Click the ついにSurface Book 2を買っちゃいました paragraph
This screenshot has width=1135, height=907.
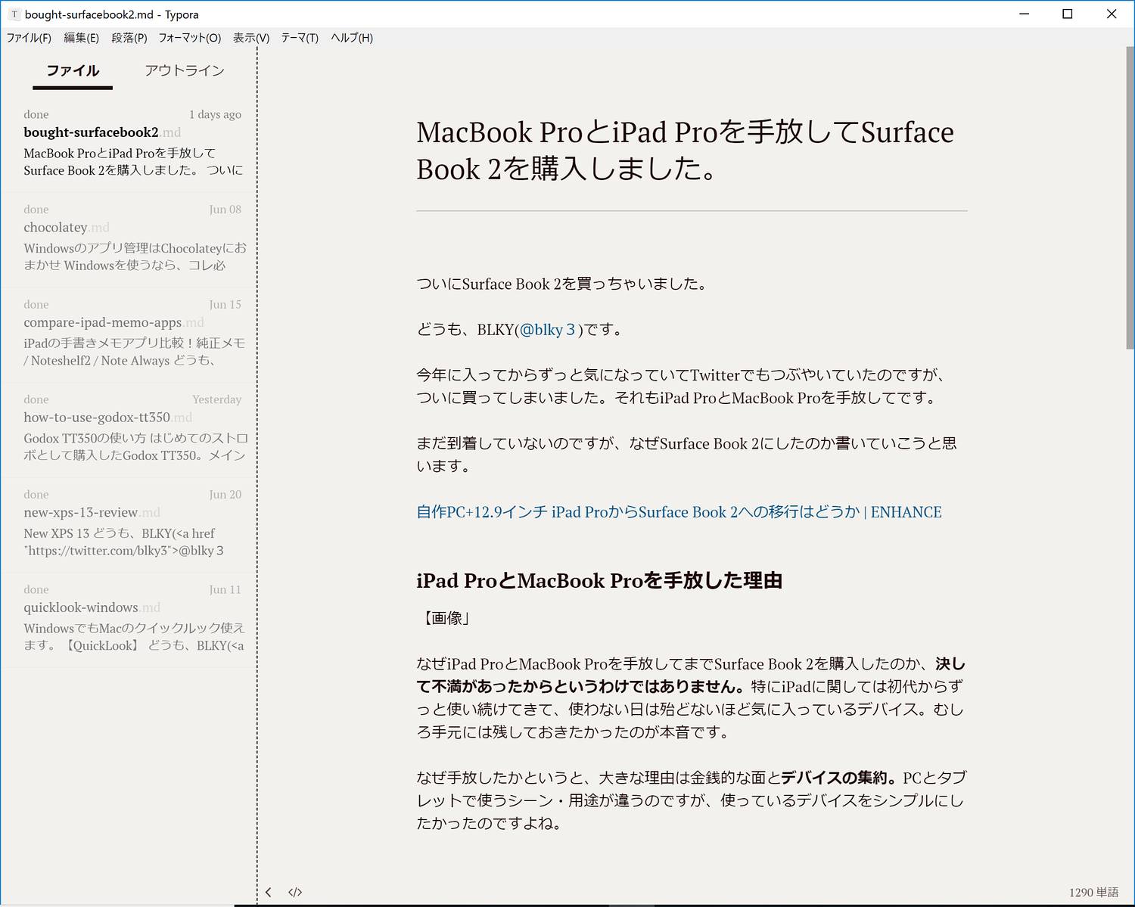562,284
